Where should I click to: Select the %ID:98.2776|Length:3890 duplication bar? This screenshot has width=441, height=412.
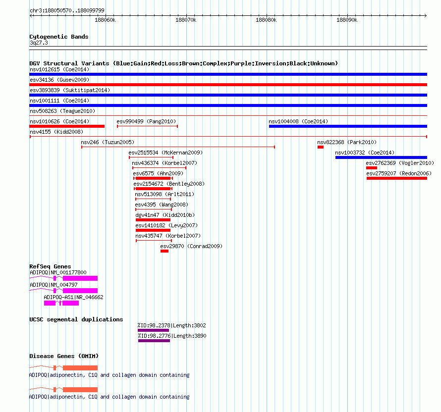154,341
